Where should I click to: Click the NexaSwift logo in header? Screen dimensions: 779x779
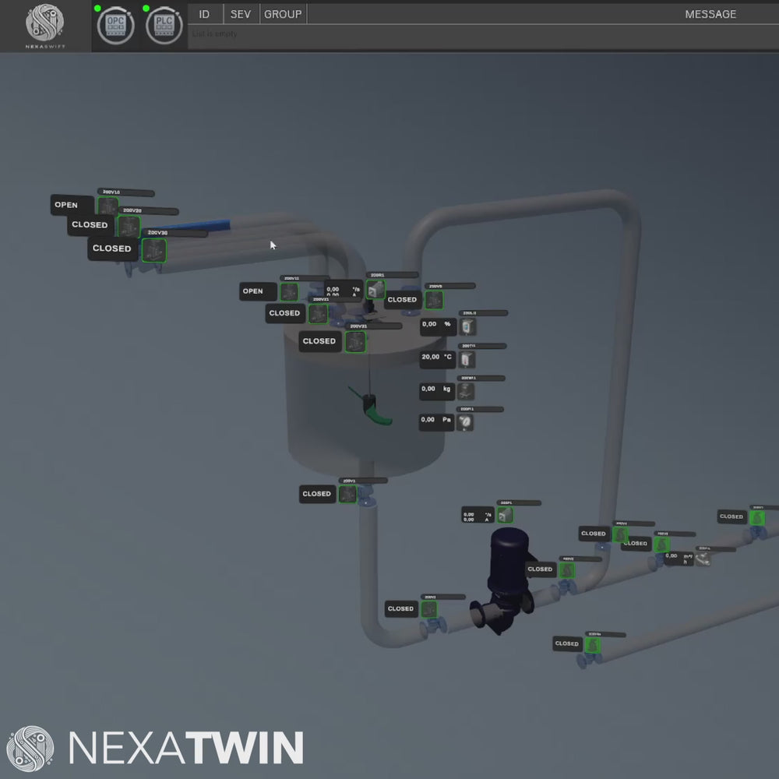(44, 26)
